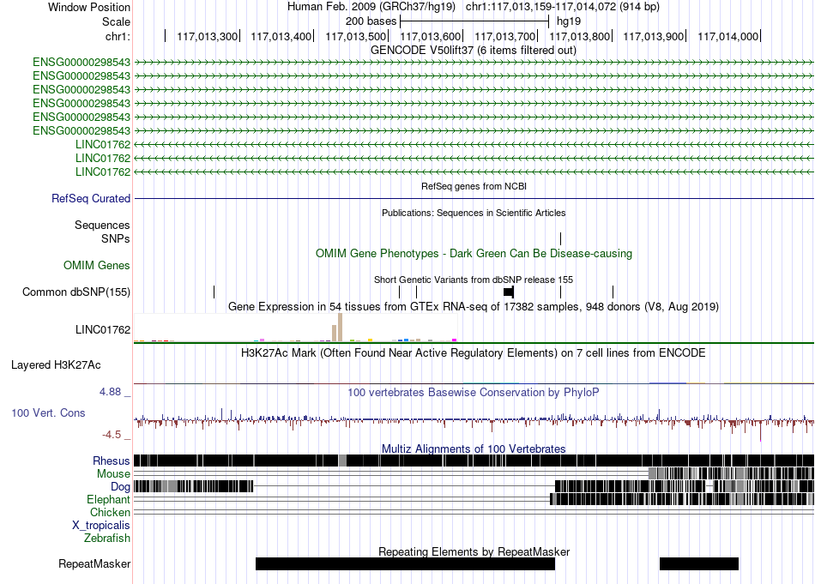Click the leftmost variant tick in Common dbSNP

pyautogui.click(x=214, y=292)
